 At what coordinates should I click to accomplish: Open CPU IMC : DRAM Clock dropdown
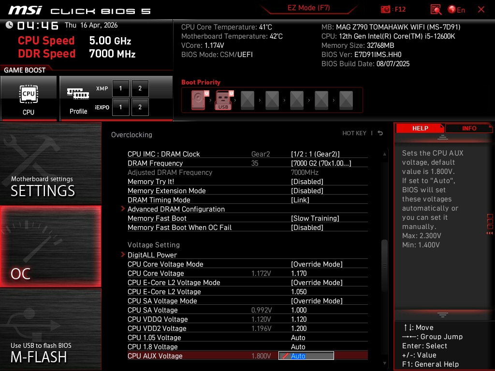315,154
